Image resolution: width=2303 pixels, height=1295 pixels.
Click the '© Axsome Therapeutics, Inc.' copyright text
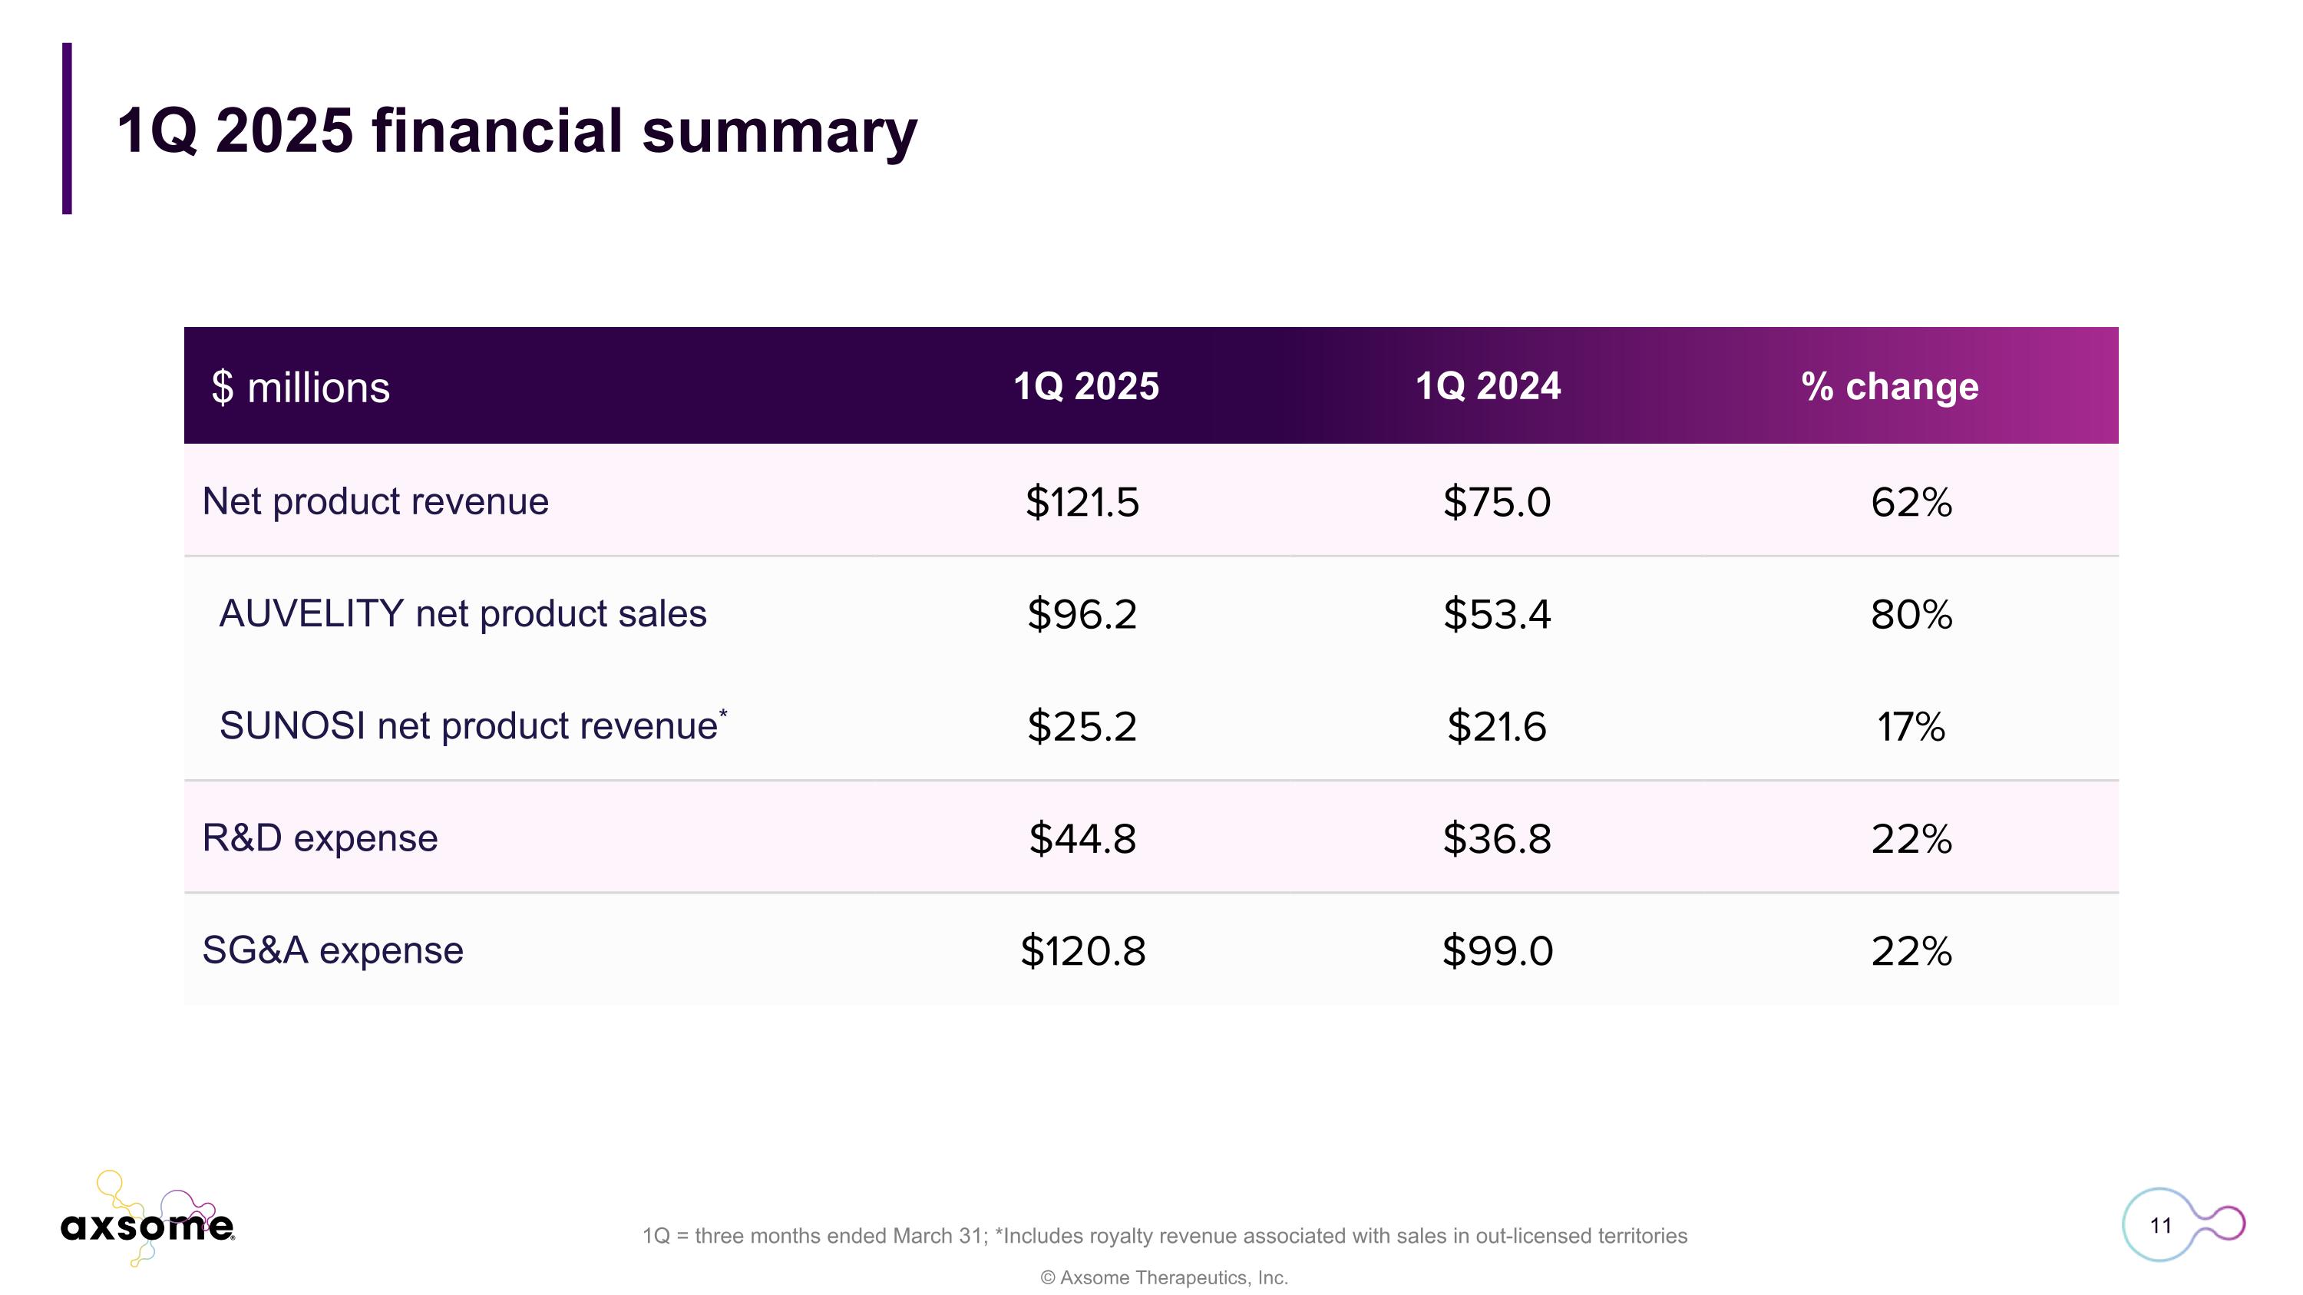[1164, 1278]
